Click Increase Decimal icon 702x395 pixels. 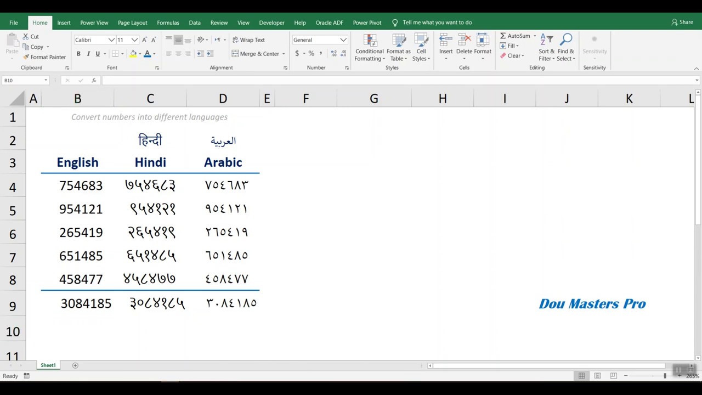coord(333,54)
